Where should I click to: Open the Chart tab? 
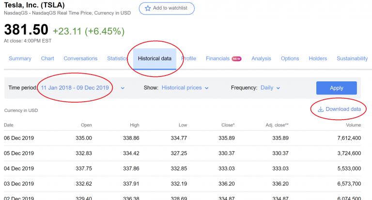47,59
